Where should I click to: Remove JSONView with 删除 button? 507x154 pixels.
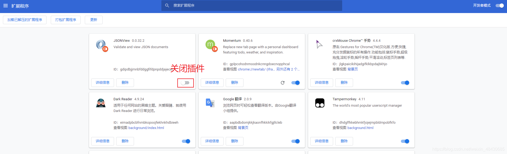point(125,83)
